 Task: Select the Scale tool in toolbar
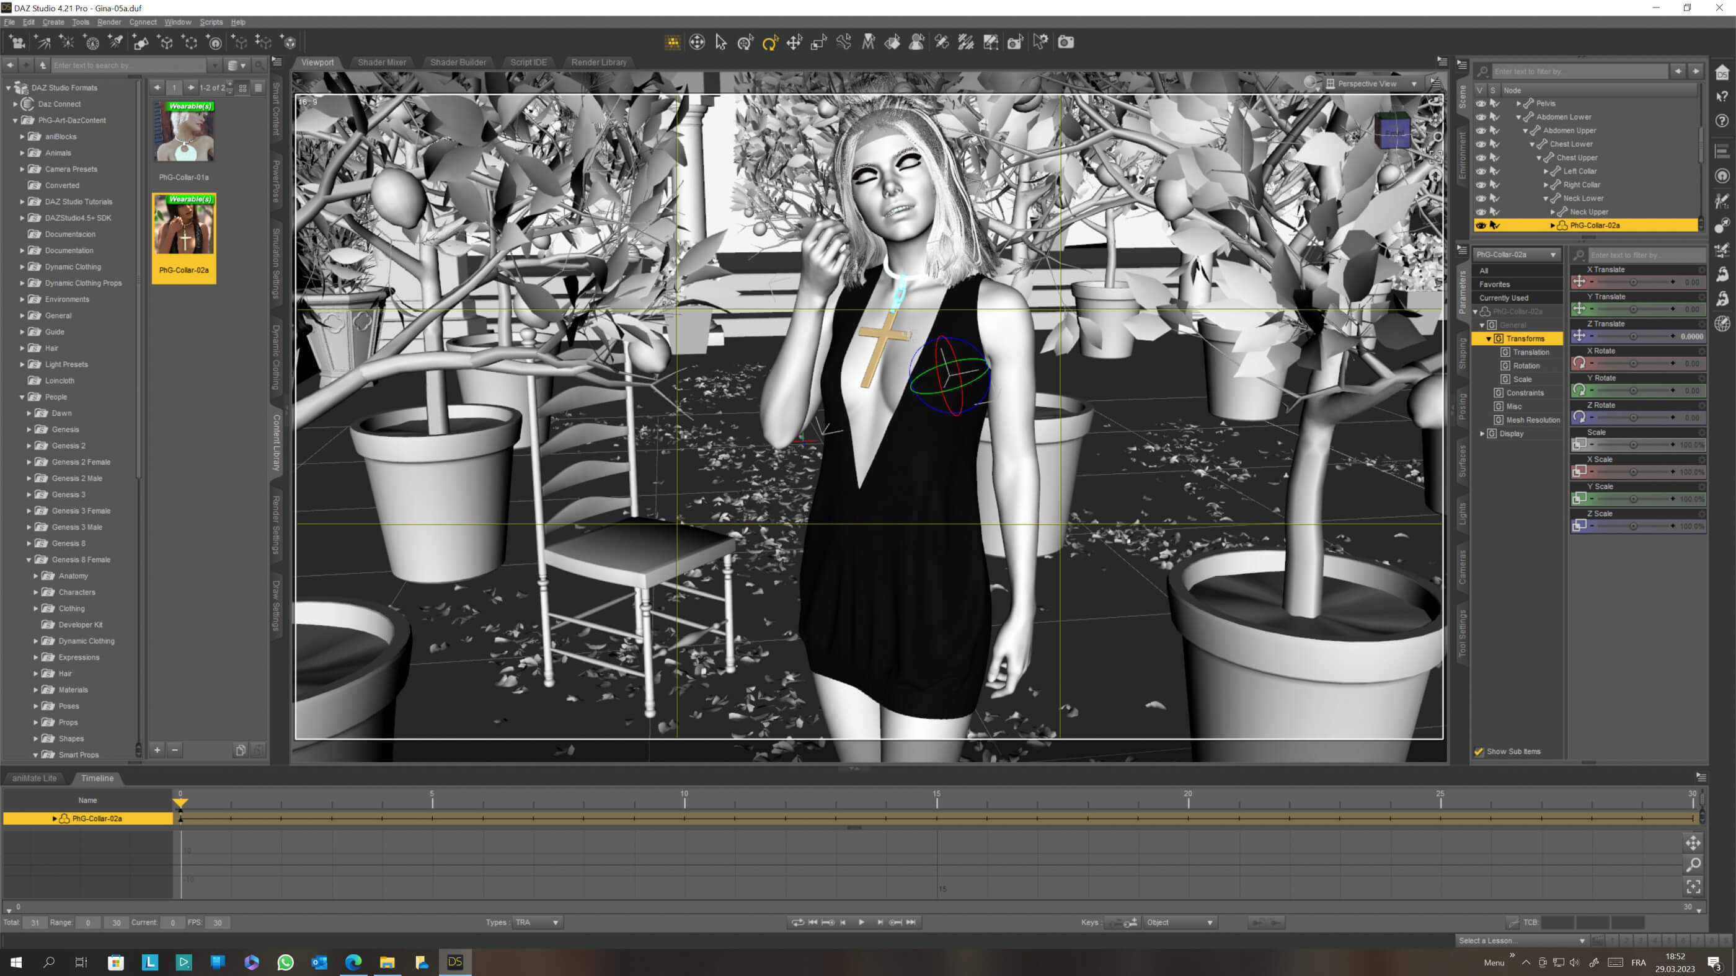[818, 43]
